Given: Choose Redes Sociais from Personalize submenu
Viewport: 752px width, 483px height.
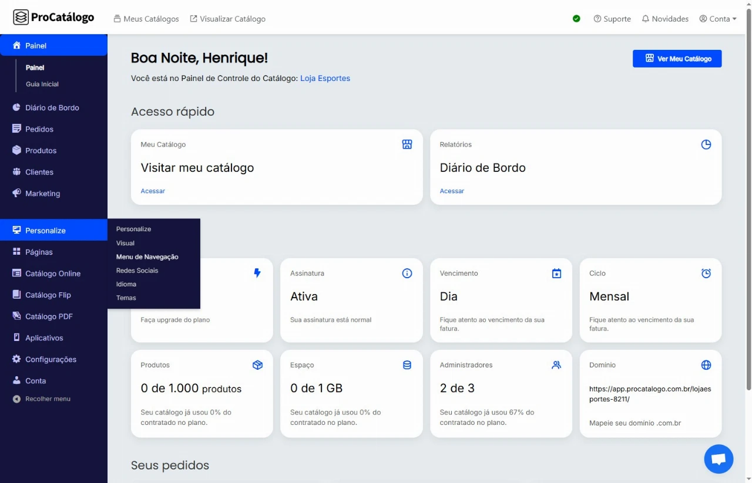Looking at the screenshot, I should (137, 271).
